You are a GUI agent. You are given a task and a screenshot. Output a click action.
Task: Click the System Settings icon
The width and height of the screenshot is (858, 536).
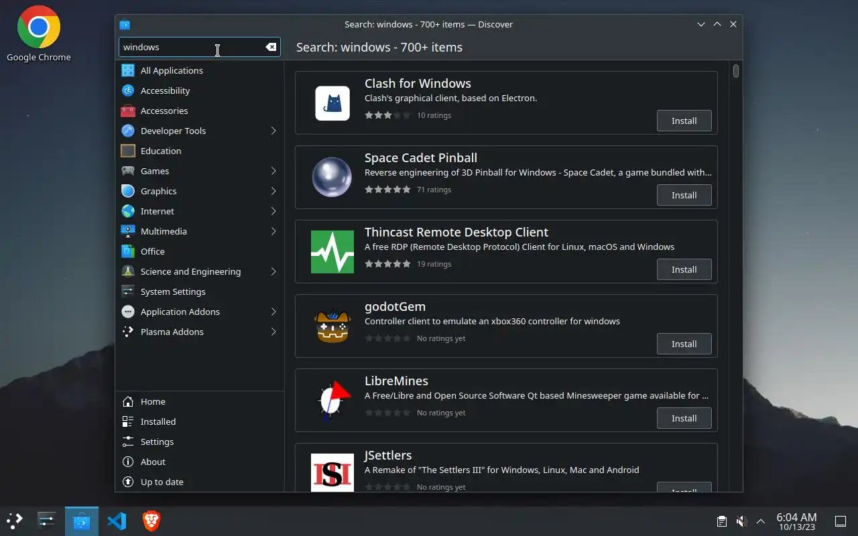[128, 291]
